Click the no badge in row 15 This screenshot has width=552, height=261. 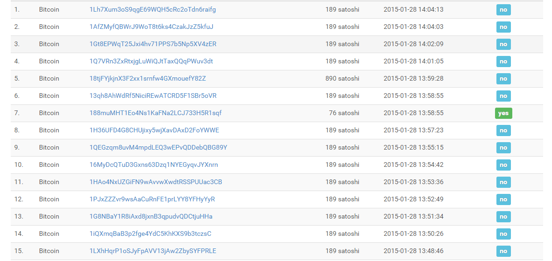coord(503,251)
